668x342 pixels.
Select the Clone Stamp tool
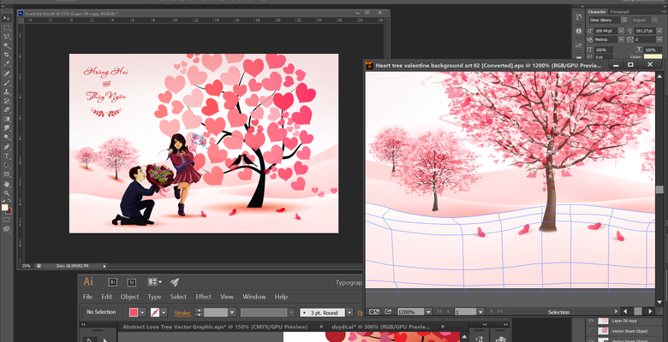7,91
